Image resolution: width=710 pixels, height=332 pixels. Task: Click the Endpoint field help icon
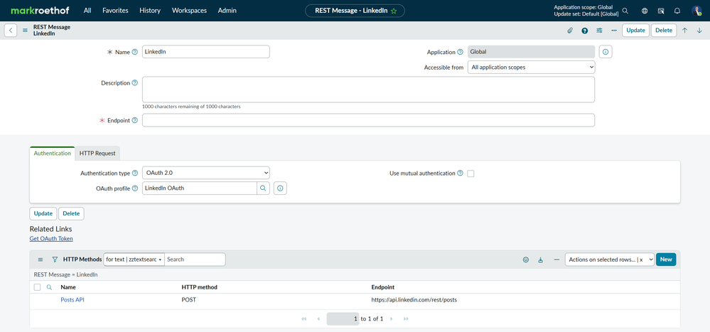point(134,120)
